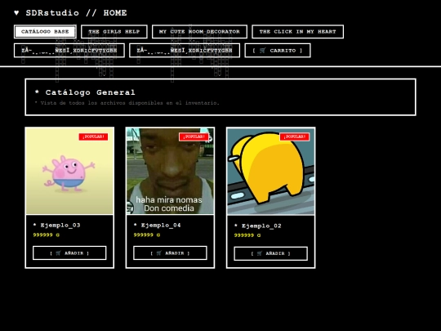The image size is (441, 331).
Task: Click the ¡POPULAR! badge on Ejemplo_02
Action: [x=295, y=136]
